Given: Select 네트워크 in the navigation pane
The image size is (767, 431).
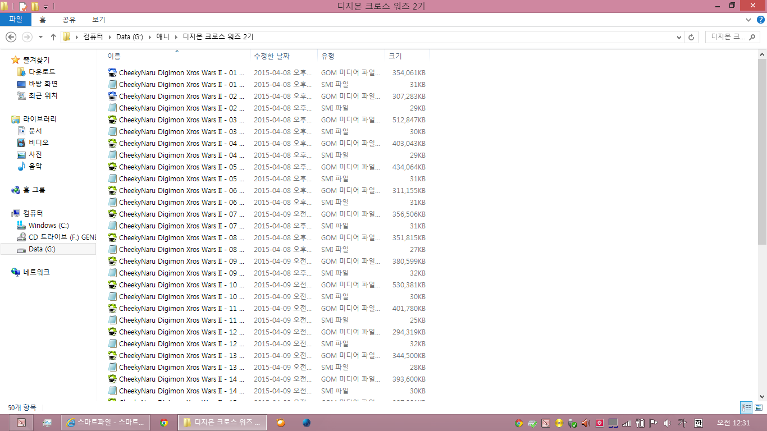Looking at the screenshot, I should coord(36,272).
